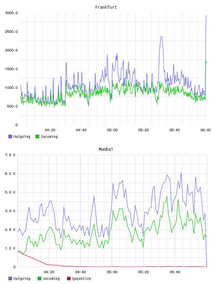The width and height of the screenshot is (212, 284).
Task: Click the 06:00 outgoing spike peak in Frankfurt chart
Action: point(206,16)
